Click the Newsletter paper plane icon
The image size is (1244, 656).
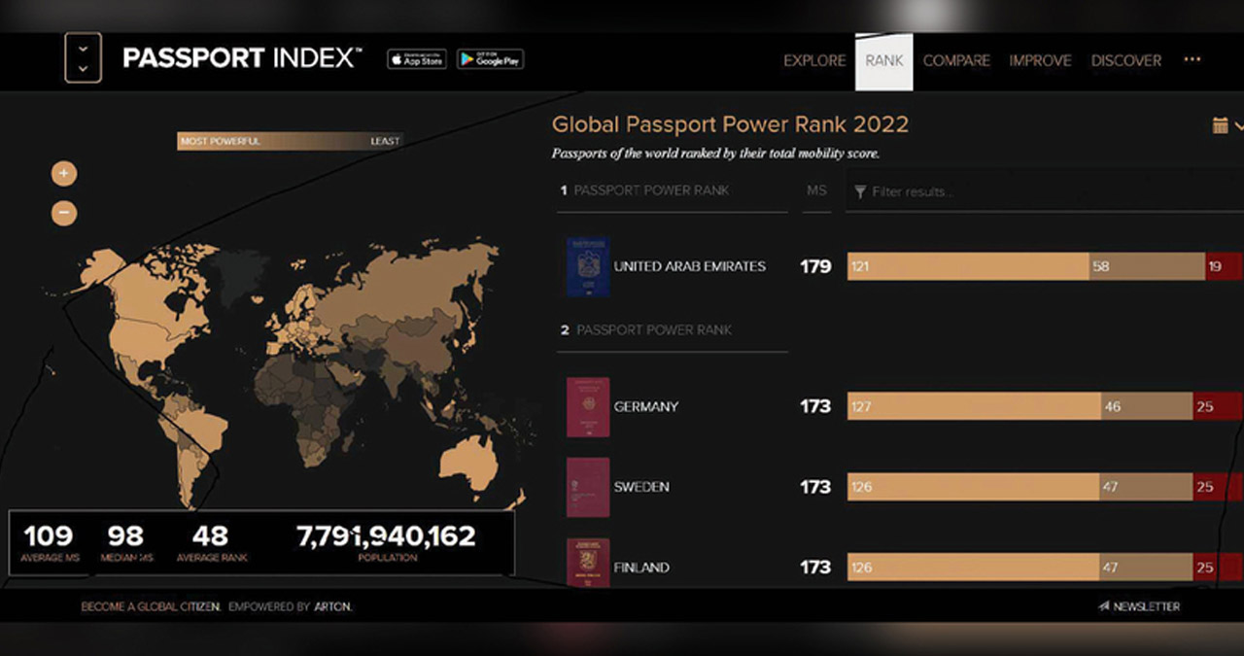[x=1104, y=606]
